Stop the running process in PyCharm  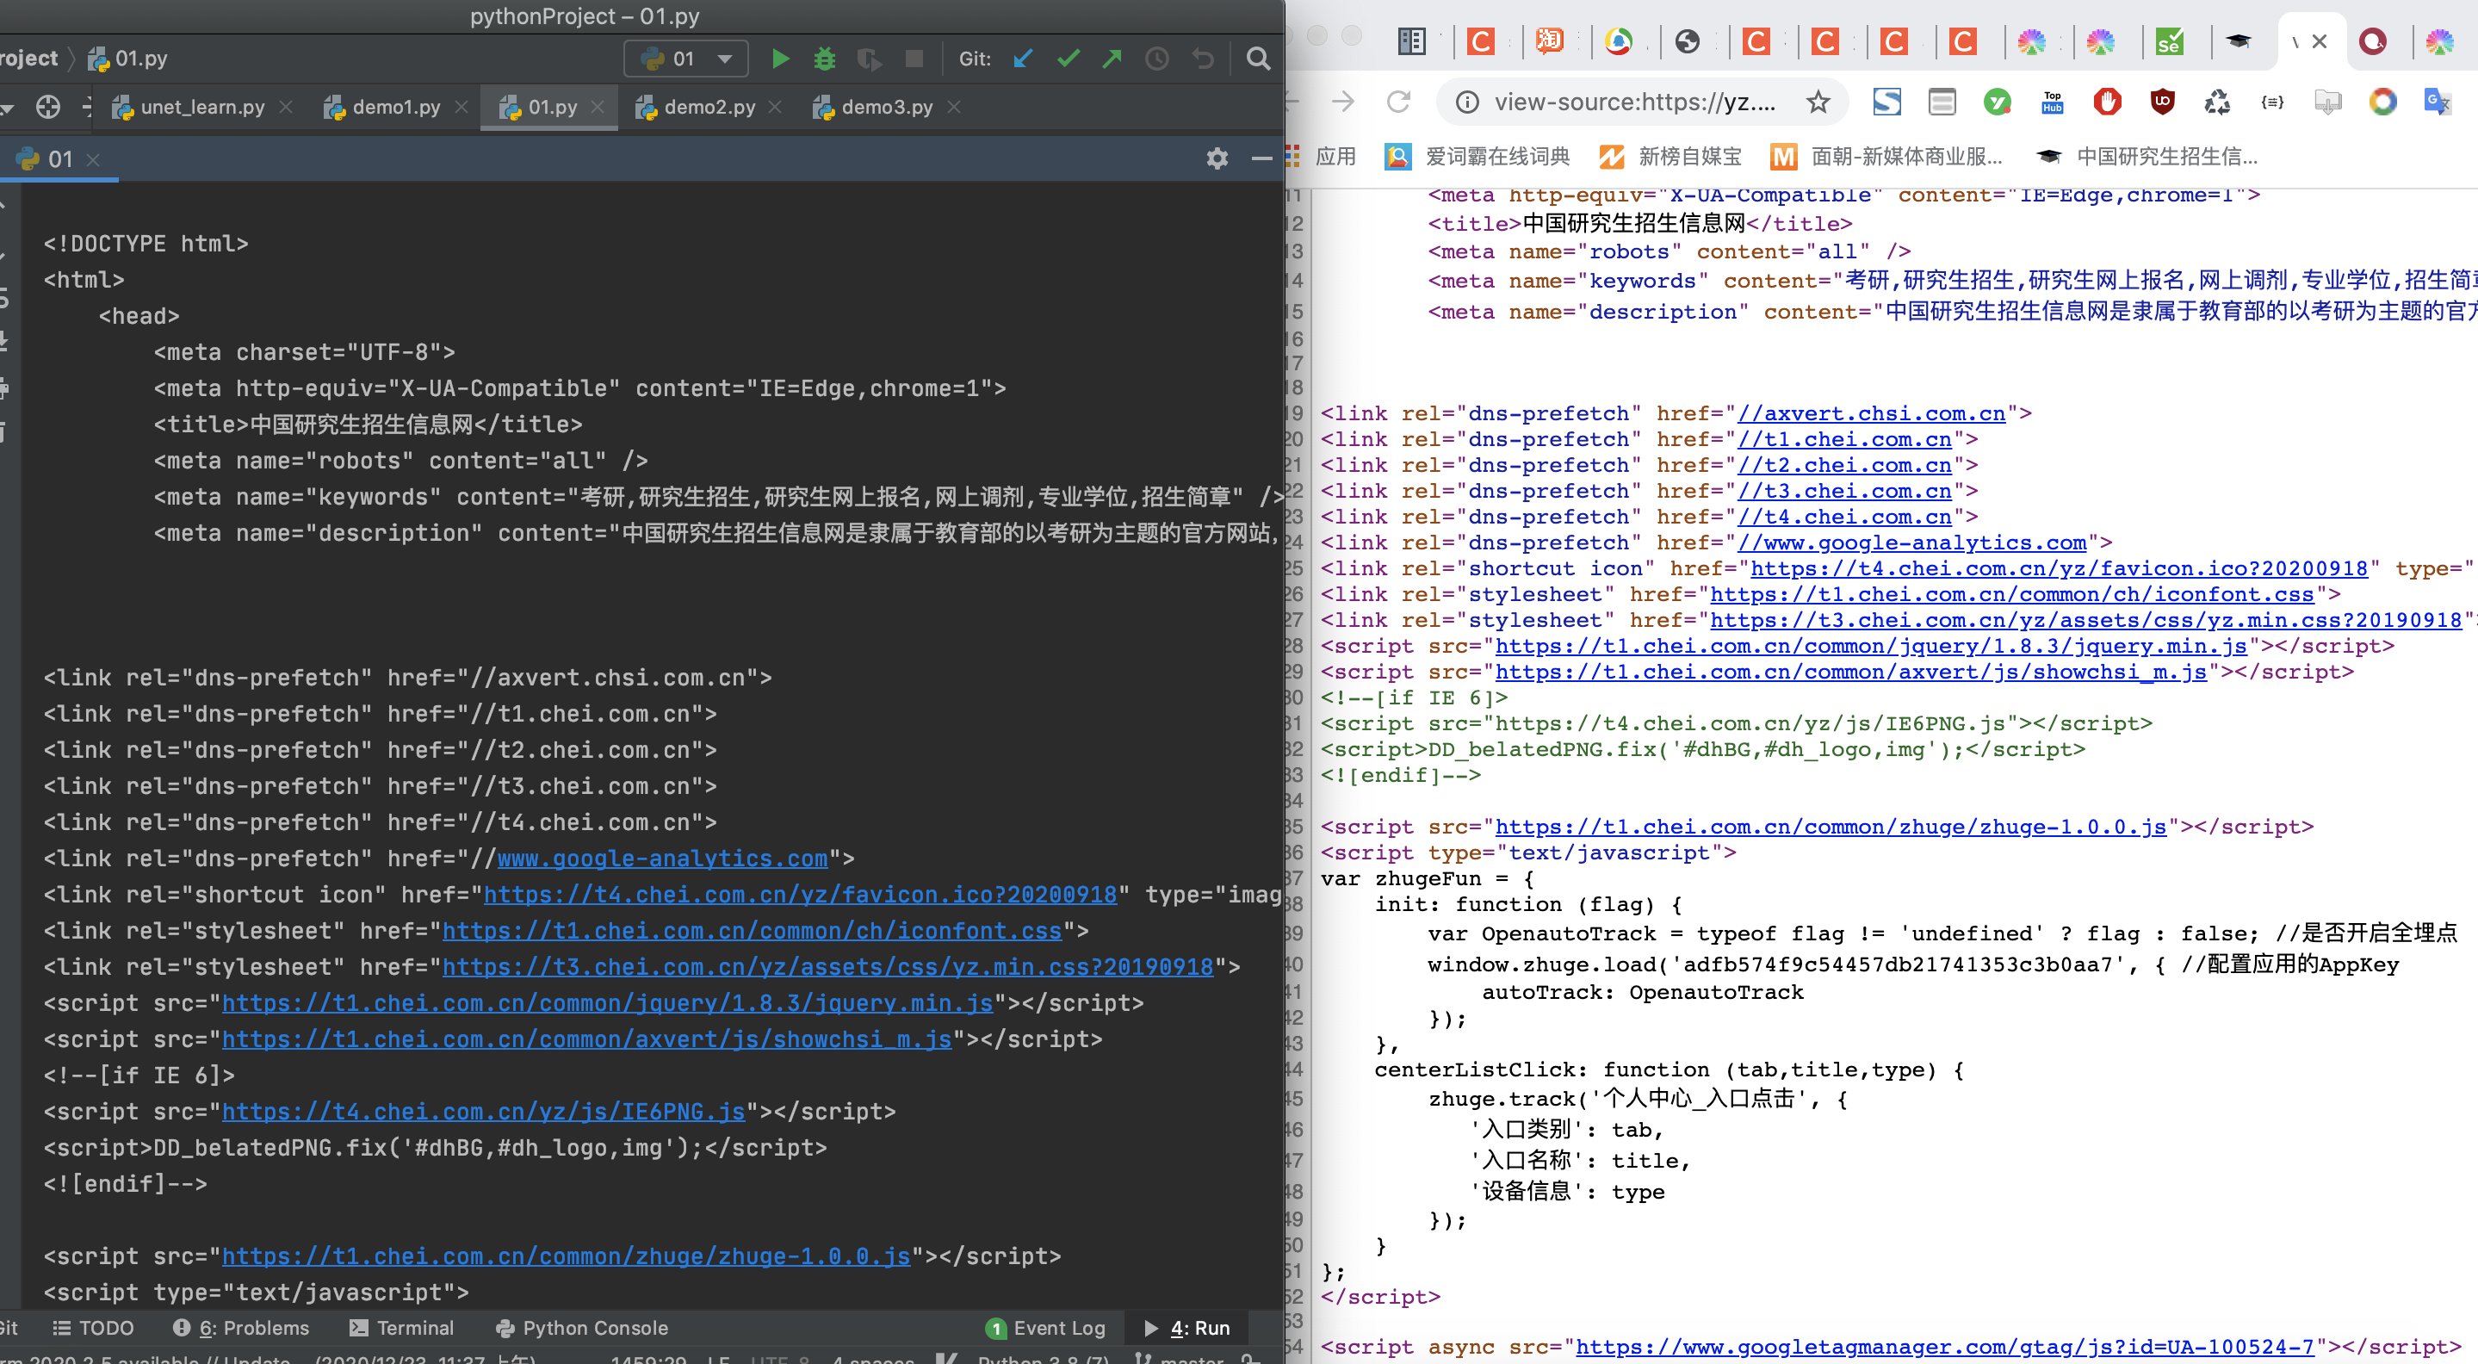(x=914, y=59)
